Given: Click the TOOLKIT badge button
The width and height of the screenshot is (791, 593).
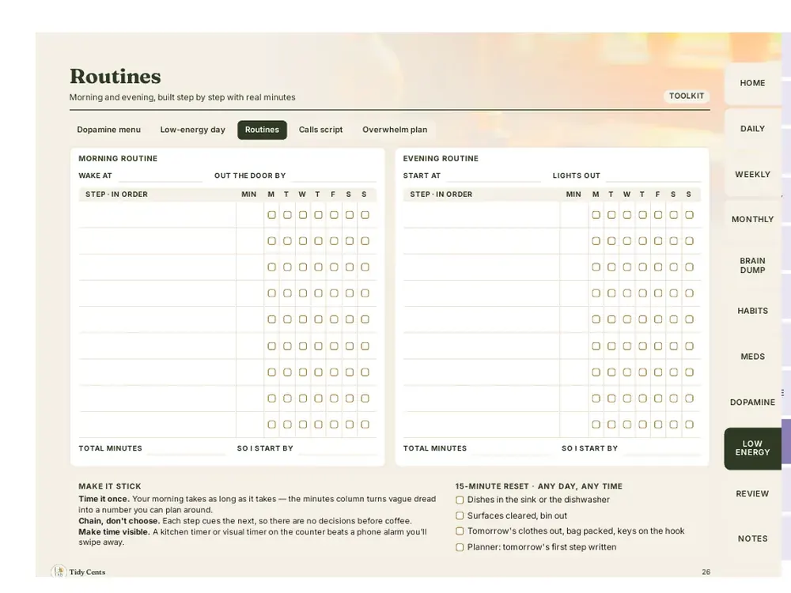Looking at the screenshot, I should [x=687, y=96].
